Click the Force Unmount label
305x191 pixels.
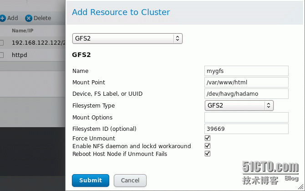(94, 139)
